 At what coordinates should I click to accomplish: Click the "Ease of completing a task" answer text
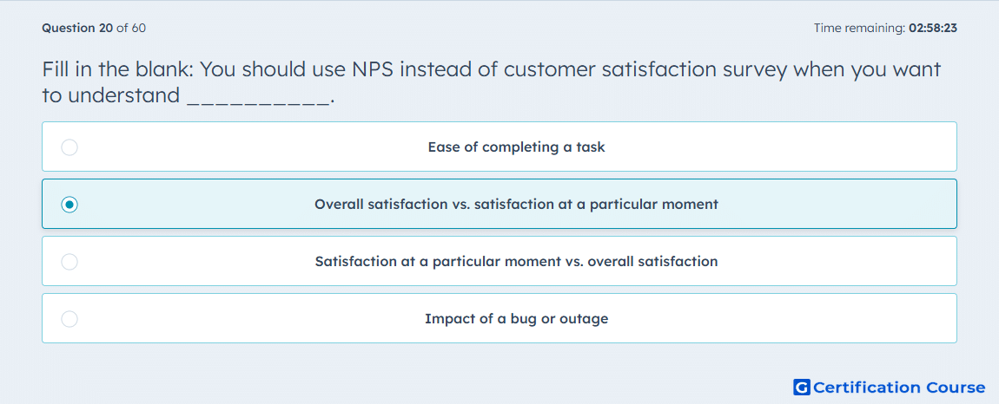pyautogui.click(x=516, y=147)
